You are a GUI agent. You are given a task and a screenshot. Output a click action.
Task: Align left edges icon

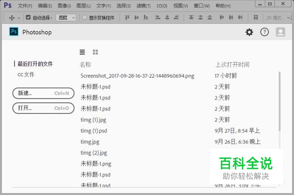pos(158,17)
